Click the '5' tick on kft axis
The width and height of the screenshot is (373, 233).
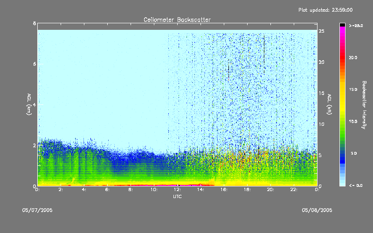pos(320,155)
